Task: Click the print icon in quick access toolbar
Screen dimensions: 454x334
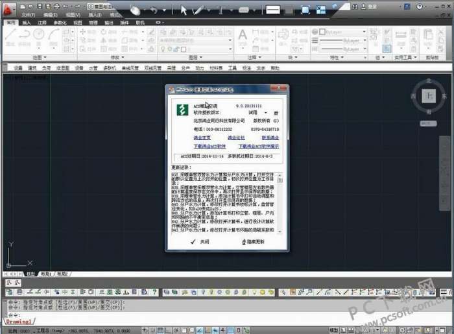Action: click(57, 6)
